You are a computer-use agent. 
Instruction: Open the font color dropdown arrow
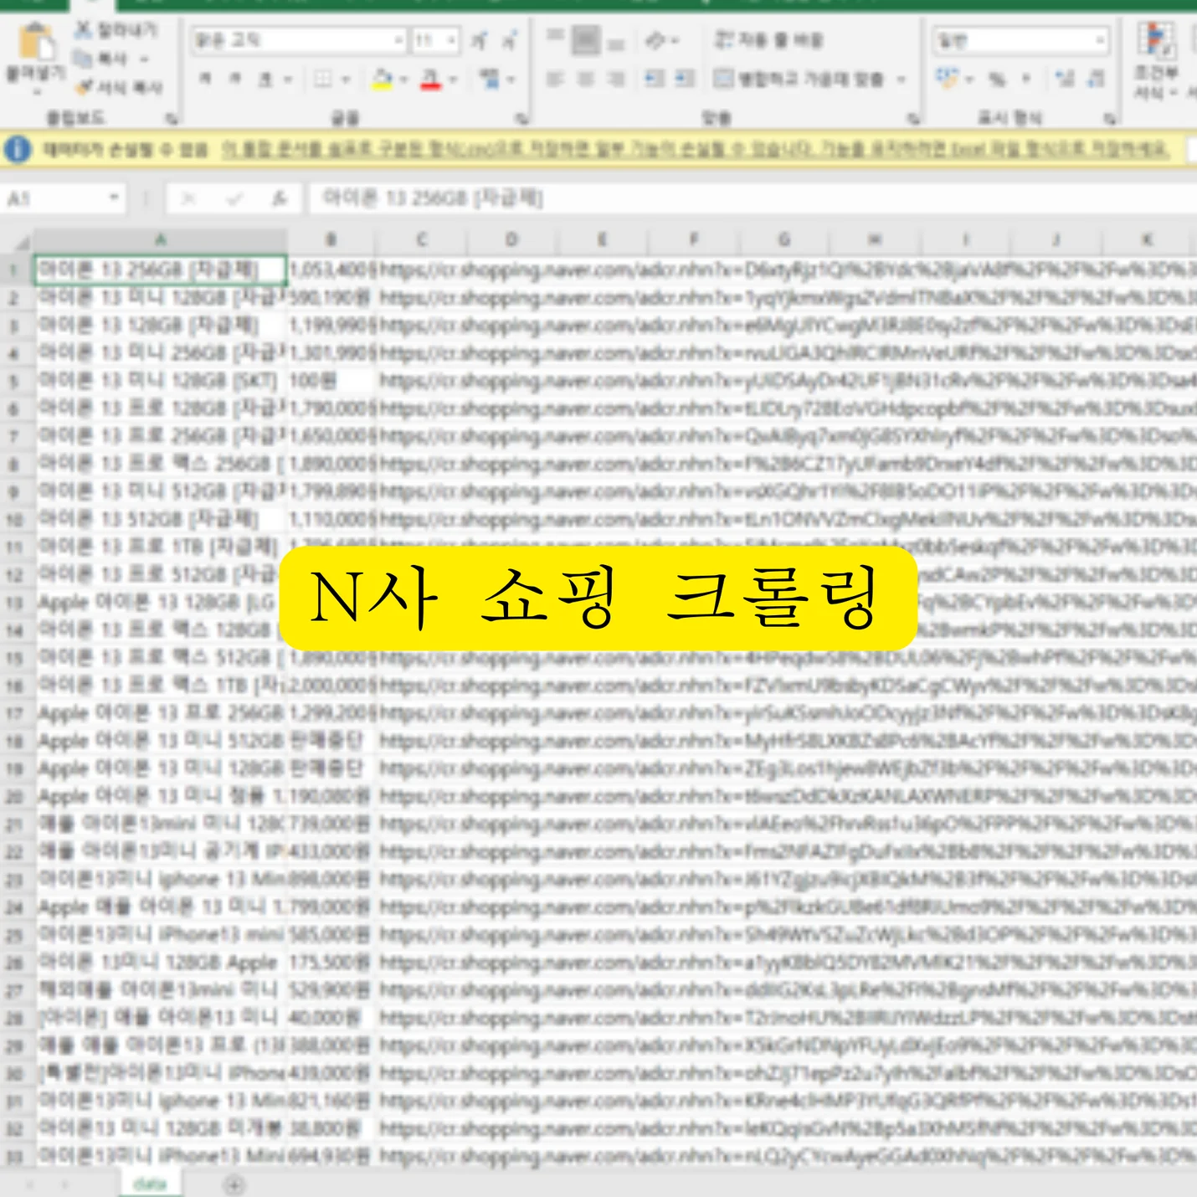click(453, 80)
